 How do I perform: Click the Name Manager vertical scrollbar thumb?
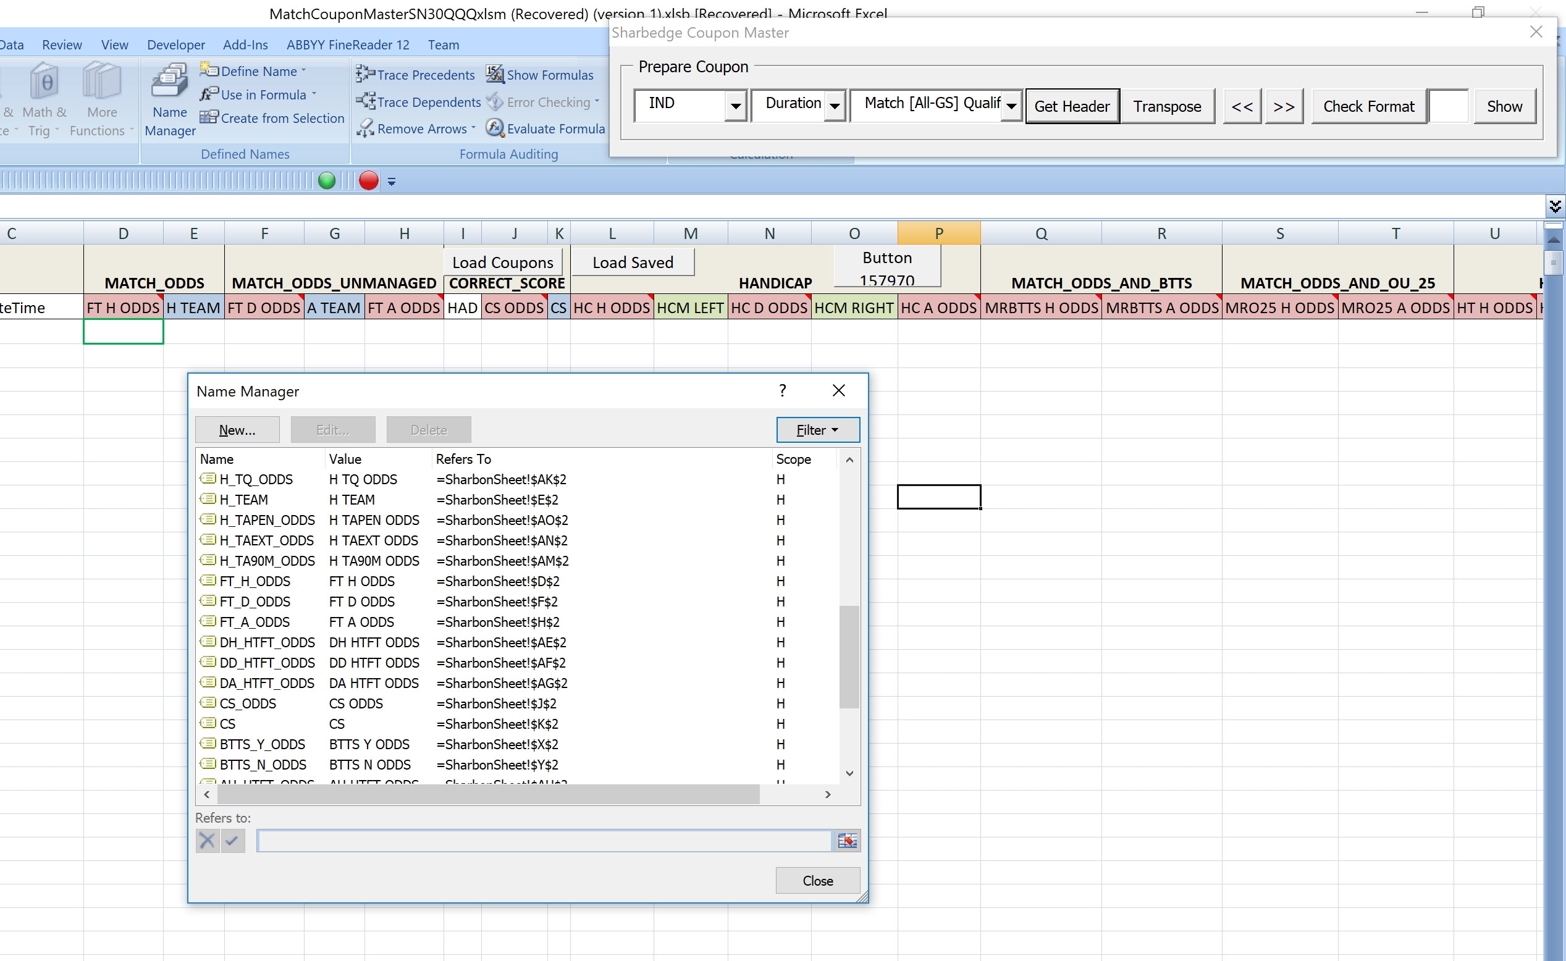click(849, 656)
